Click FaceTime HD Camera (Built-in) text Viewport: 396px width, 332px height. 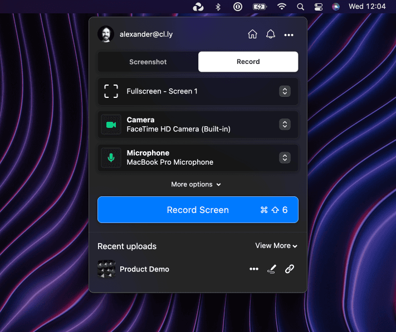pos(179,129)
